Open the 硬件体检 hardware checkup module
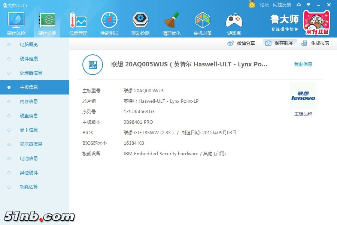Viewport: 337px width, 225px height. tap(16, 24)
